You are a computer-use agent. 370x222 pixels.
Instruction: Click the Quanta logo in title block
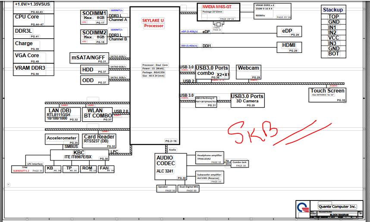click(303, 208)
